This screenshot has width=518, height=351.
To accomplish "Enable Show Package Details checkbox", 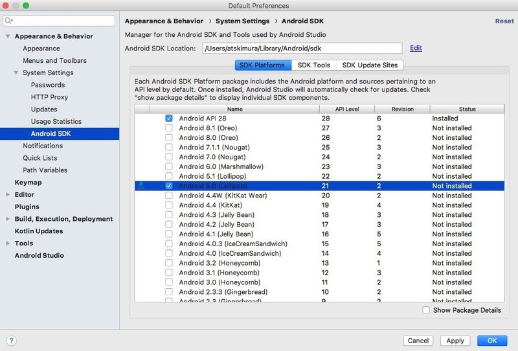I will [x=426, y=310].
